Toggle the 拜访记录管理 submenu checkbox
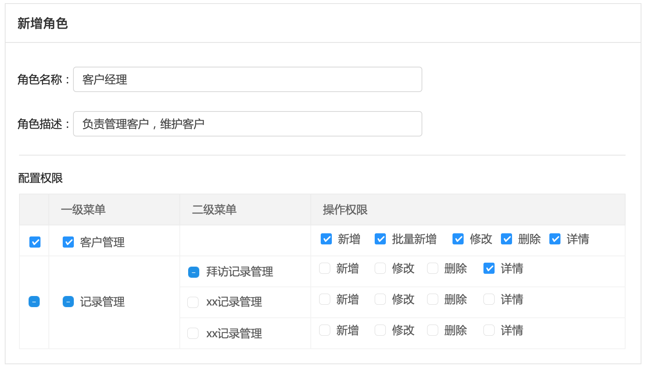 pos(194,272)
